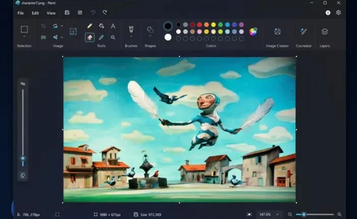Open the File menu
Image resolution: width=357 pixels, height=219 pixels.
[21, 13]
